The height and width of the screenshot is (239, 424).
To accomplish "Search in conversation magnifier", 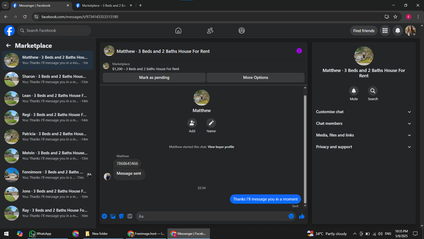I will 373,91.
